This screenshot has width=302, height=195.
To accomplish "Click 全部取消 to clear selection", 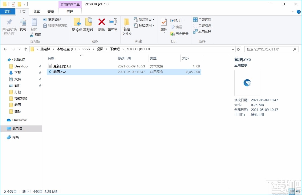I will click(x=202, y=25).
